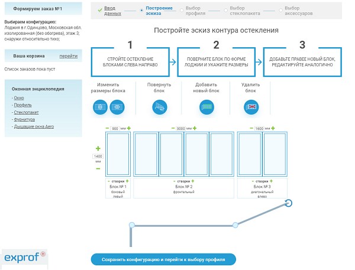Click the rotation handle on the contour sketch
The image size is (355, 270).
point(289,203)
